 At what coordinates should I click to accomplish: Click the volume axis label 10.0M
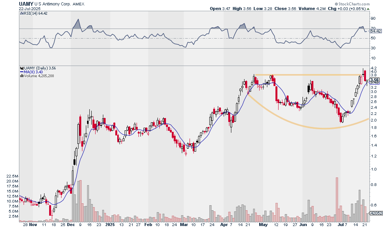point(12,201)
